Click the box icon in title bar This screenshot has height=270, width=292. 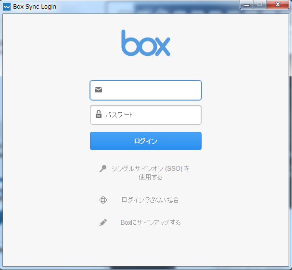point(7,7)
